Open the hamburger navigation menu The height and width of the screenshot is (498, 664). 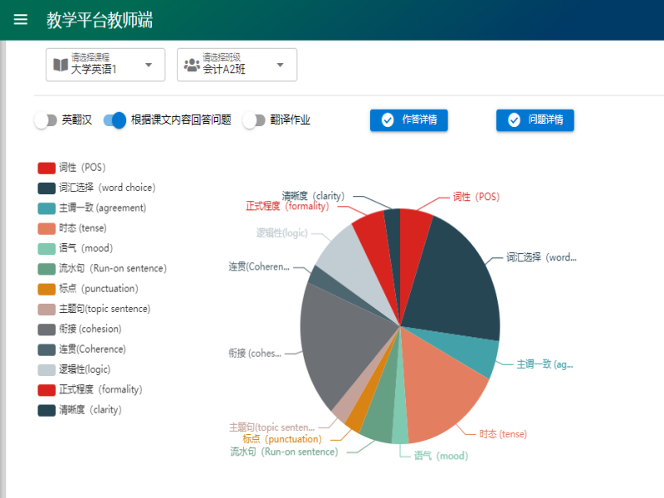[x=21, y=20]
